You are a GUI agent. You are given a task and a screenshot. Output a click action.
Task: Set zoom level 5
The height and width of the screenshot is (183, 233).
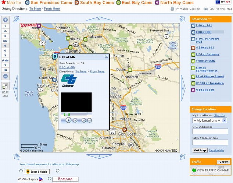(x=5, y=46)
